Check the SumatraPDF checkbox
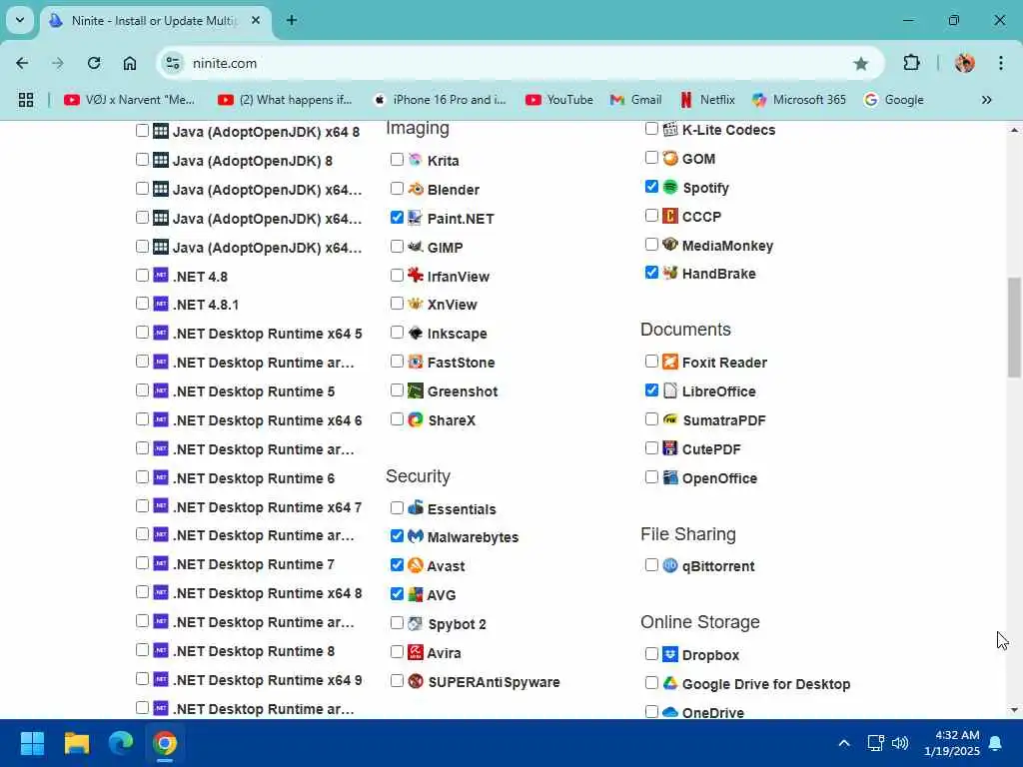 click(x=651, y=418)
